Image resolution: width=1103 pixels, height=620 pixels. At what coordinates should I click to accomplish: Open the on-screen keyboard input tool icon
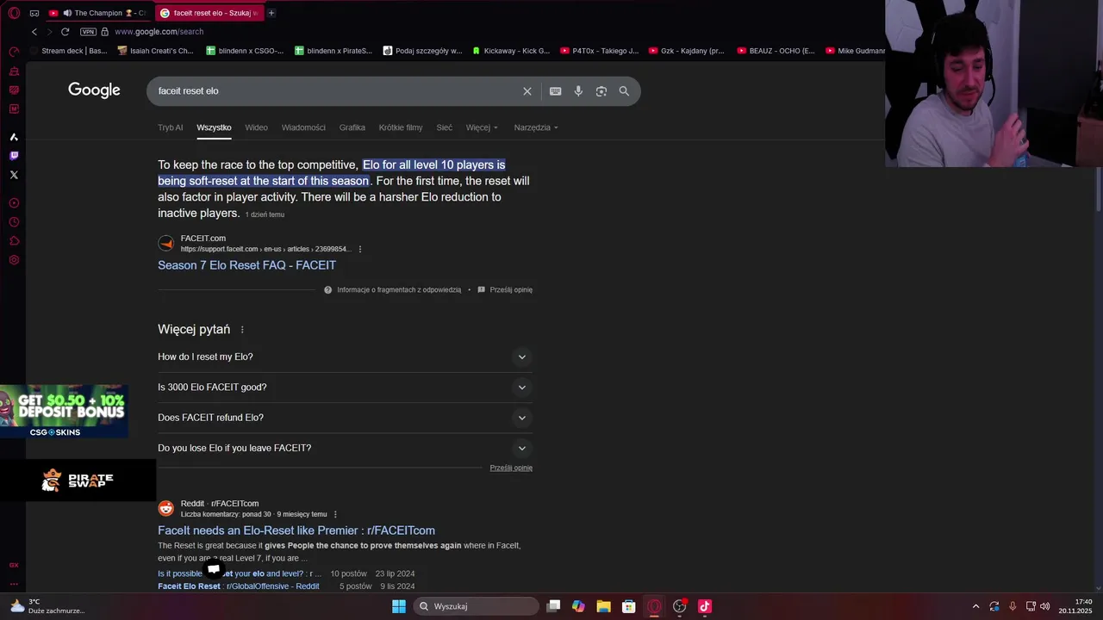(556, 91)
